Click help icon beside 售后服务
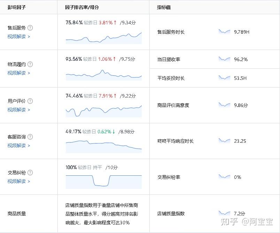 30,28
